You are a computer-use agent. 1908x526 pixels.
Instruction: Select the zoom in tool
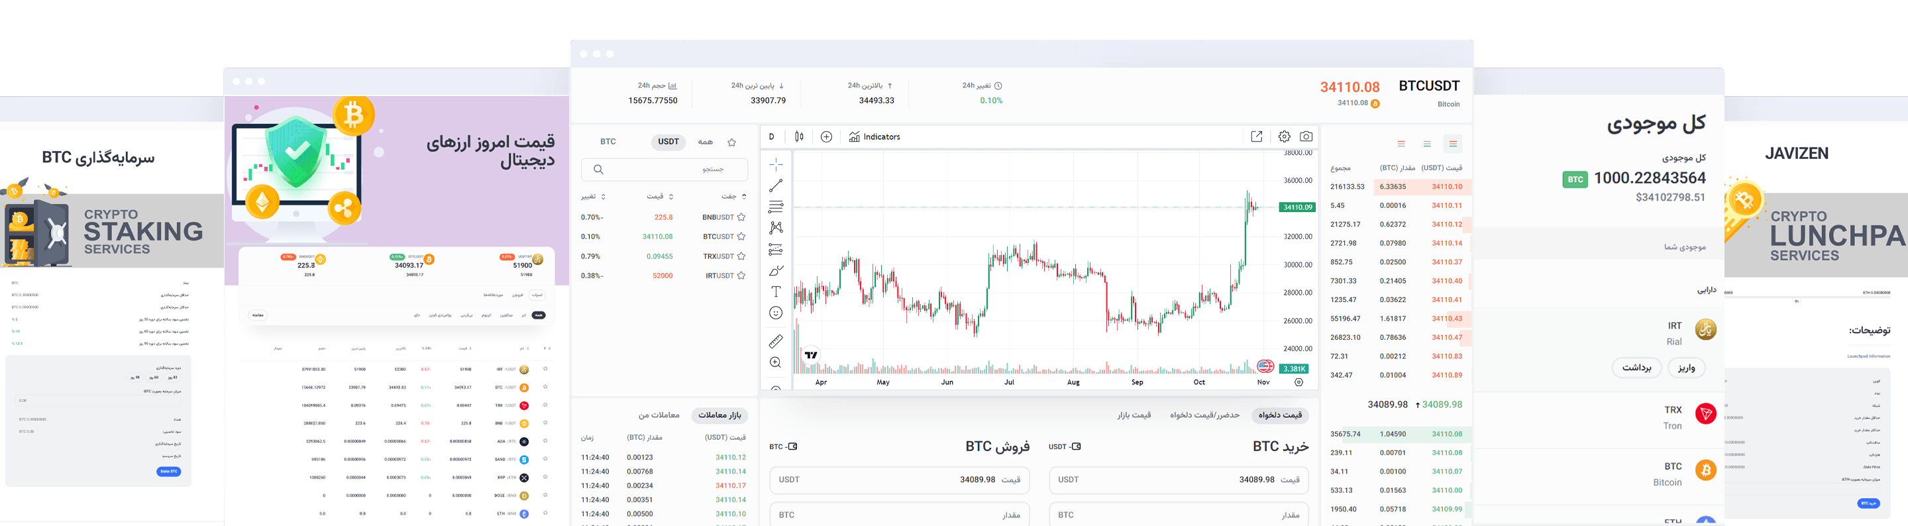(776, 362)
